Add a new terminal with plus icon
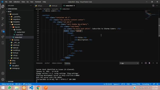The height and width of the screenshot is (90, 160). [x=142, y=63]
